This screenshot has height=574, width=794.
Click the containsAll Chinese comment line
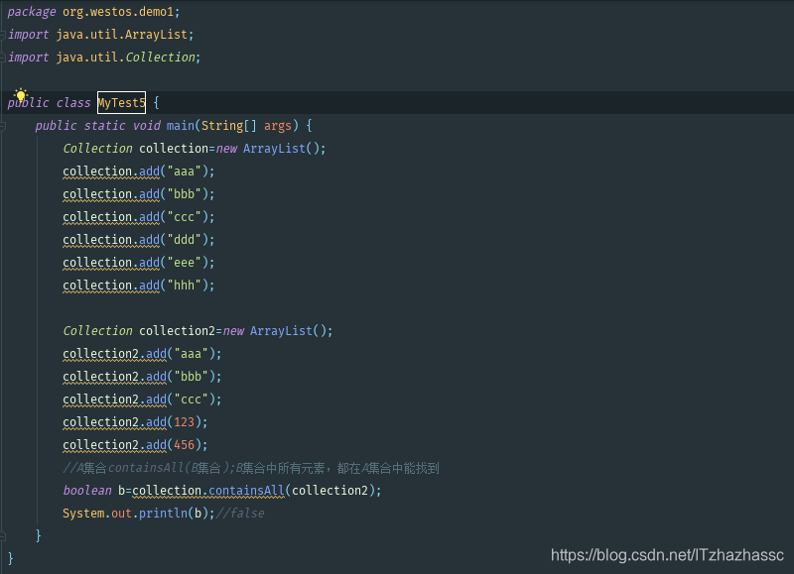[251, 468]
